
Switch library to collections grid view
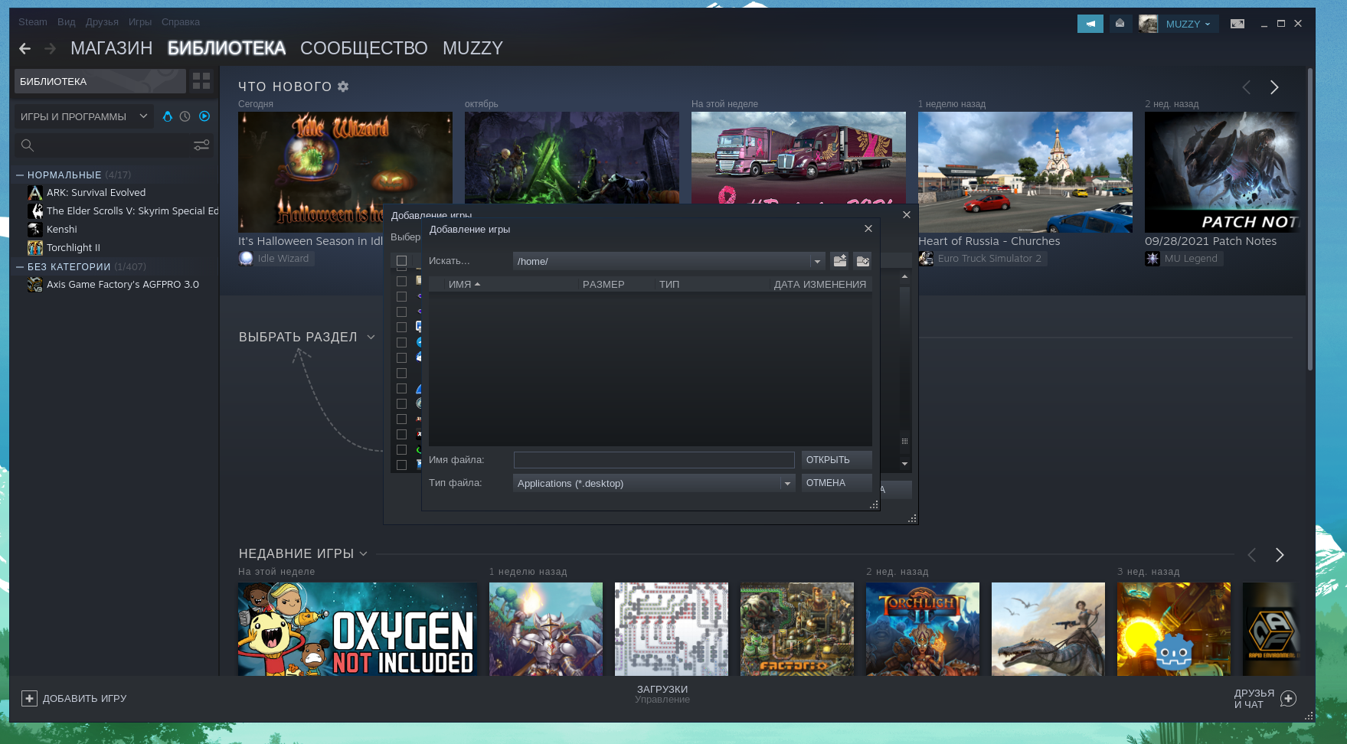[x=201, y=81]
